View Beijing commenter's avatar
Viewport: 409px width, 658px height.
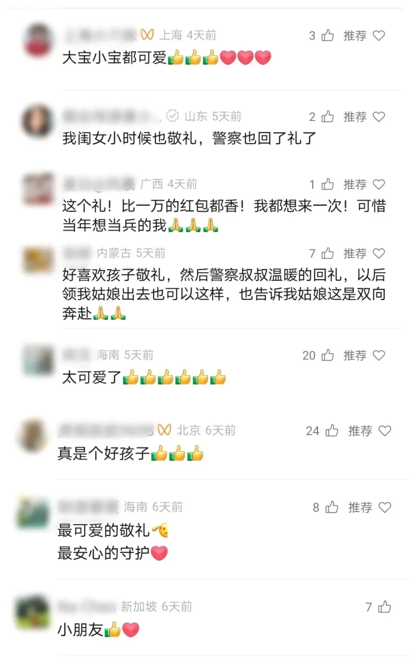point(33,435)
